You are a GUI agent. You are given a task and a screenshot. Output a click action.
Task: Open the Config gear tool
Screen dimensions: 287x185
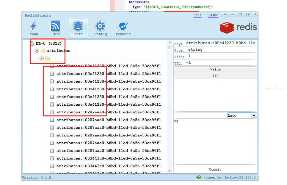[101, 28]
